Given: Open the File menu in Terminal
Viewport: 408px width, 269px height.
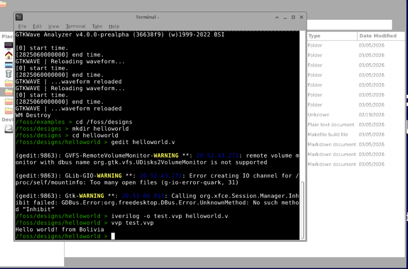Looking at the screenshot, I should click(x=22, y=27).
